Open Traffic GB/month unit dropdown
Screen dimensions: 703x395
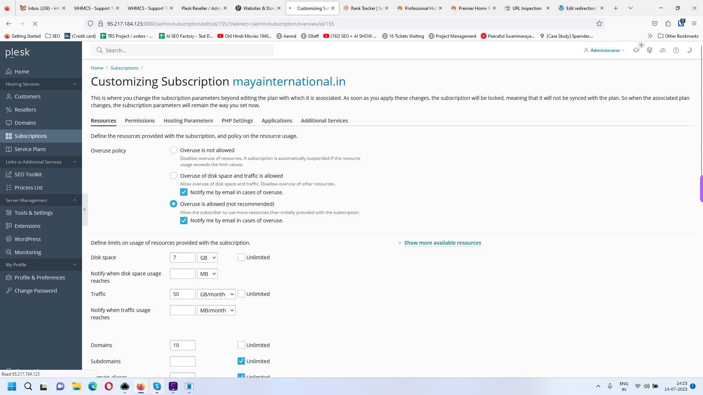tap(216, 294)
